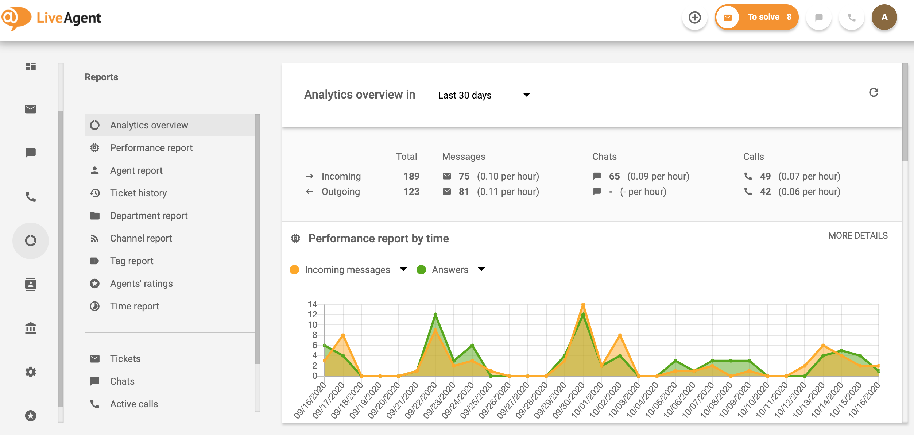This screenshot has height=435, width=914.
Task: Open the phone icon in the top bar
Action: coord(851,17)
